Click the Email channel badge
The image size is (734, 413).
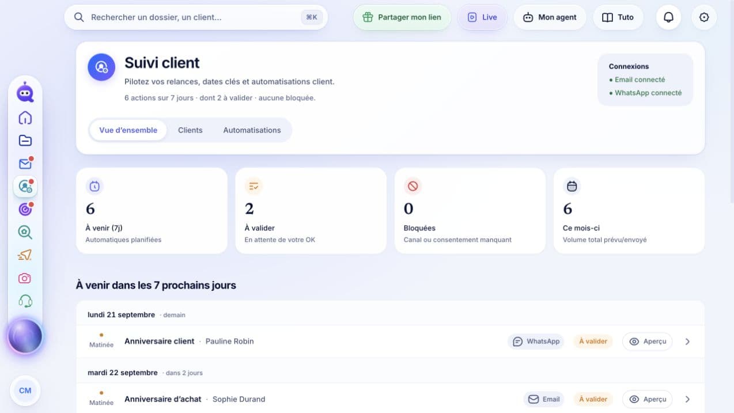[544, 399]
